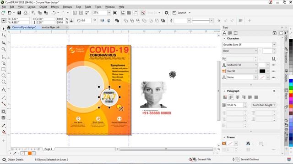Viewport: 293px width, 164px height.
Task: Toggle full justify alignment
Action: pyautogui.click(x=250, y=97)
